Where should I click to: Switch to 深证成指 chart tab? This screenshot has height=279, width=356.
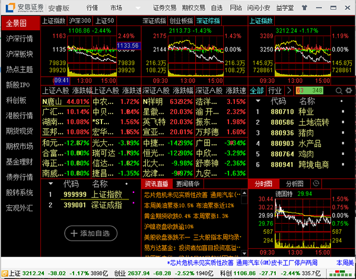[x=154, y=21]
